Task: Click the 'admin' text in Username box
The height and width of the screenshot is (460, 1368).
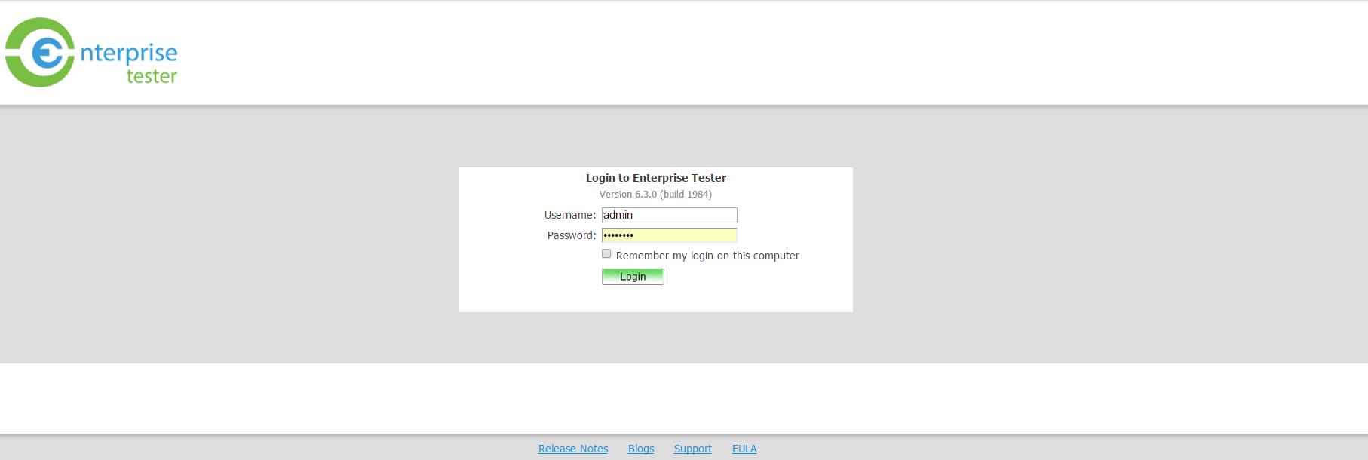Action: pyautogui.click(x=618, y=215)
